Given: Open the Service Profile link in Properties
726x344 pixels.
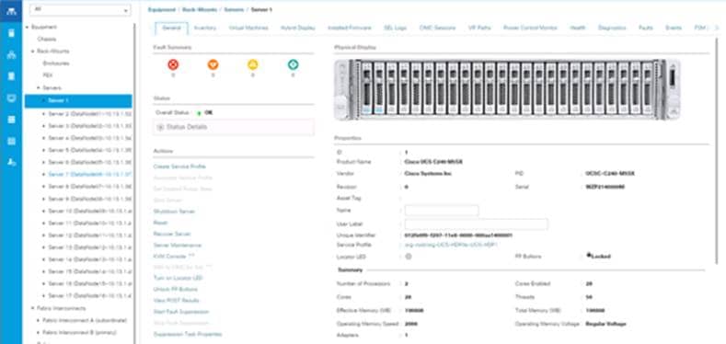Looking at the screenshot, I should click(x=451, y=245).
